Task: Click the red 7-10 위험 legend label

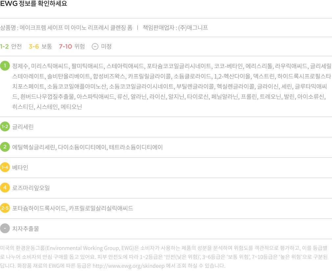Action: click(72, 46)
